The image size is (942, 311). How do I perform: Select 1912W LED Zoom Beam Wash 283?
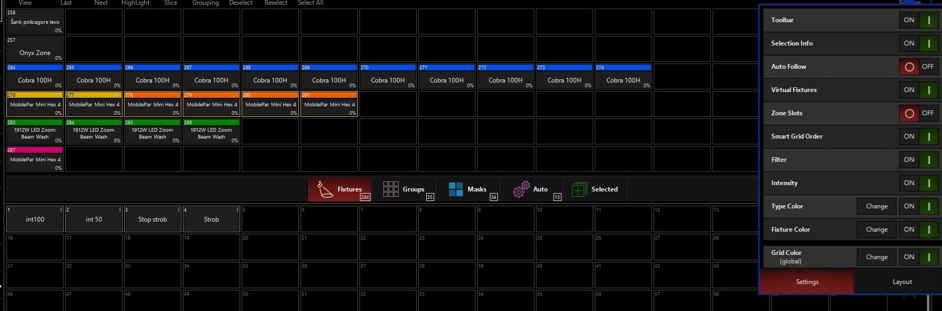(x=35, y=131)
